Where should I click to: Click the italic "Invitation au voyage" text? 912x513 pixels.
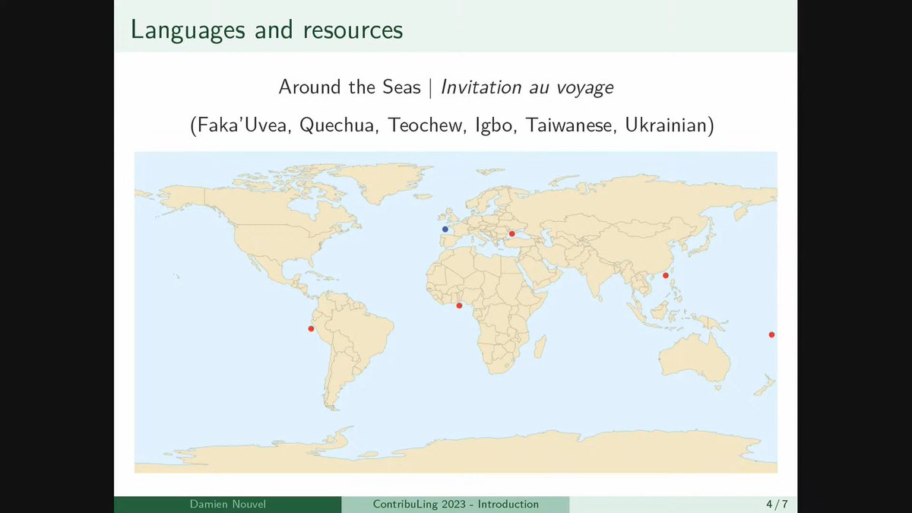tap(527, 87)
